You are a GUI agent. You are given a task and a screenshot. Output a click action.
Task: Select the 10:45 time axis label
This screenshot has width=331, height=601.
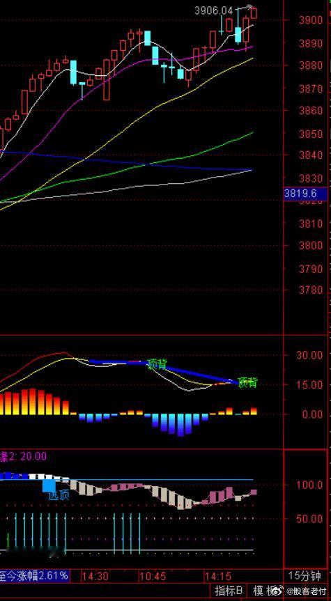coord(153,576)
